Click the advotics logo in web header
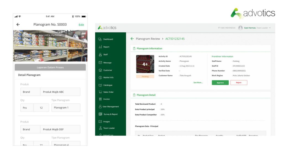 [x=107, y=28]
